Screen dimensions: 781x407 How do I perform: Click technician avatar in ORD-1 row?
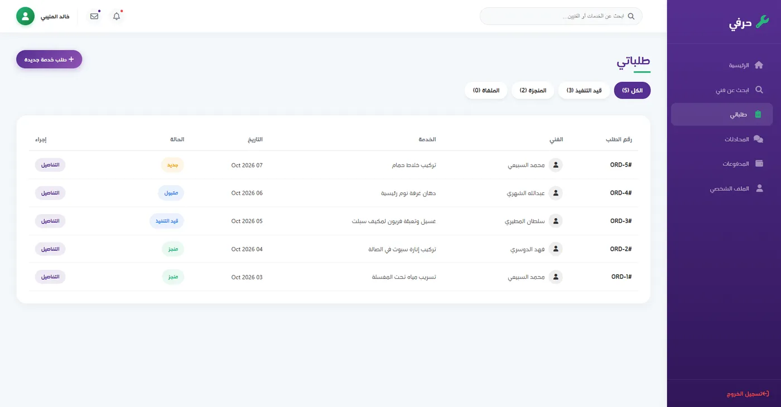click(x=555, y=277)
